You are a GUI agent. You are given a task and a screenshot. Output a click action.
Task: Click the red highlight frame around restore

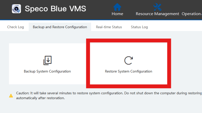[128, 40]
